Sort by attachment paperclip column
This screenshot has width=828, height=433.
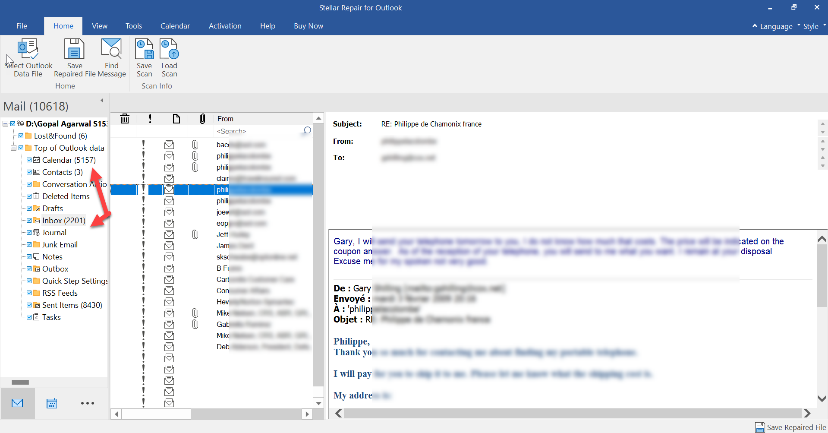(x=202, y=119)
